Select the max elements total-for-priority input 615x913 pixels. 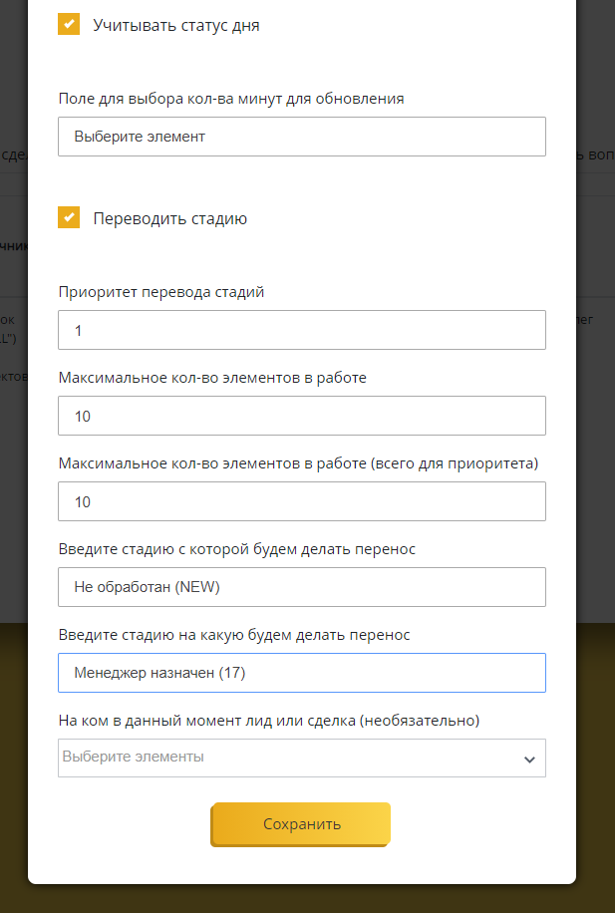(x=301, y=501)
